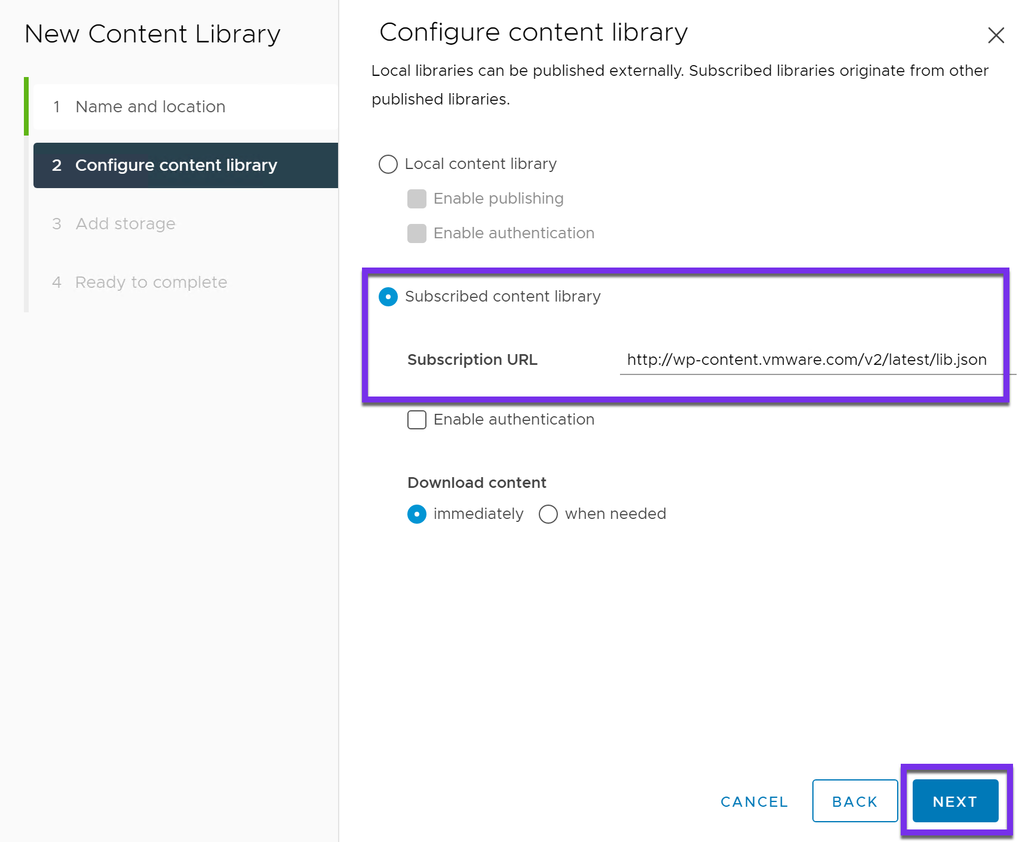Cancel the New Content Library wizard
Image resolution: width=1019 pixels, height=842 pixels.
[x=753, y=801]
